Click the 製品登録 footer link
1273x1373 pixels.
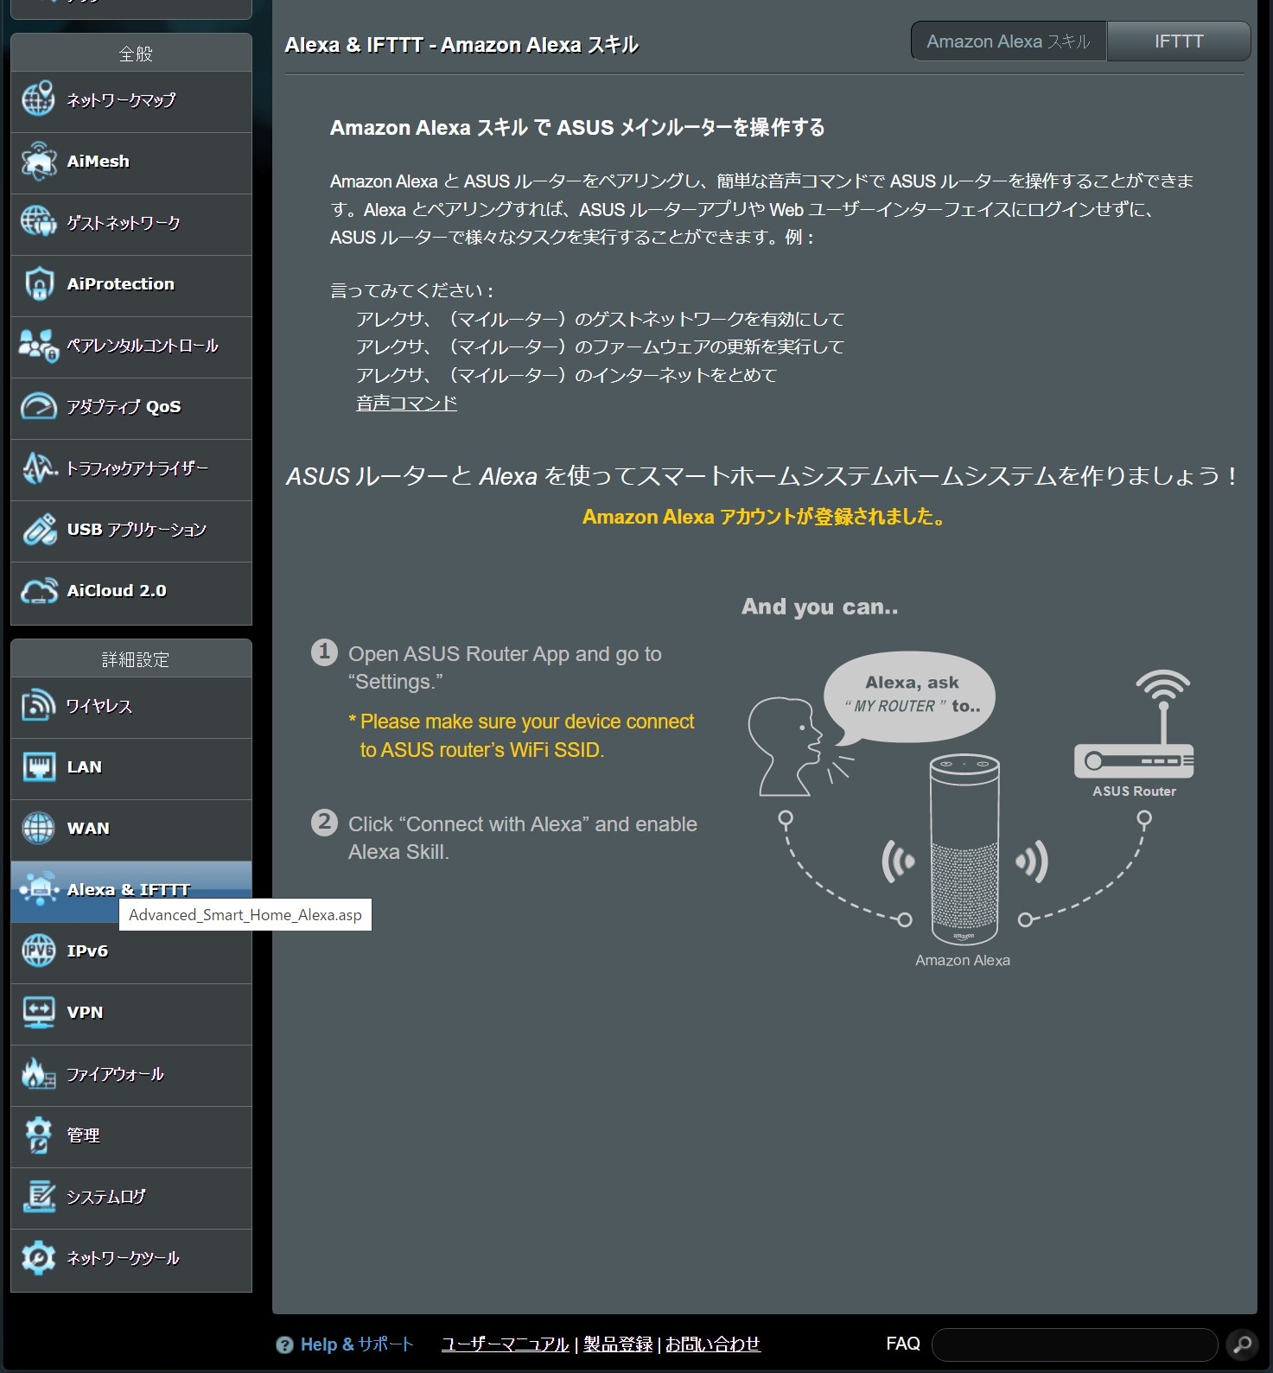618,1344
